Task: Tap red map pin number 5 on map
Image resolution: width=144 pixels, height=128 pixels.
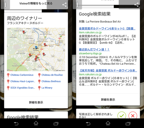Action: point(45,45)
